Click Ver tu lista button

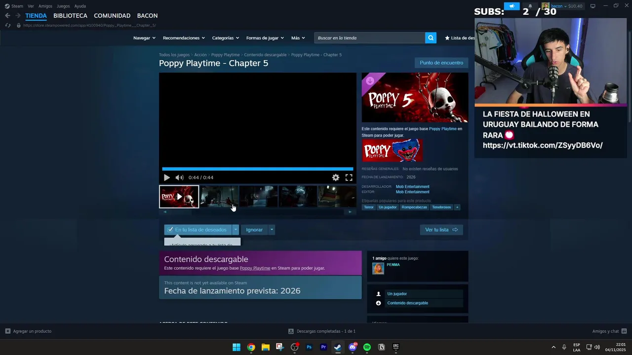coord(441,230)
